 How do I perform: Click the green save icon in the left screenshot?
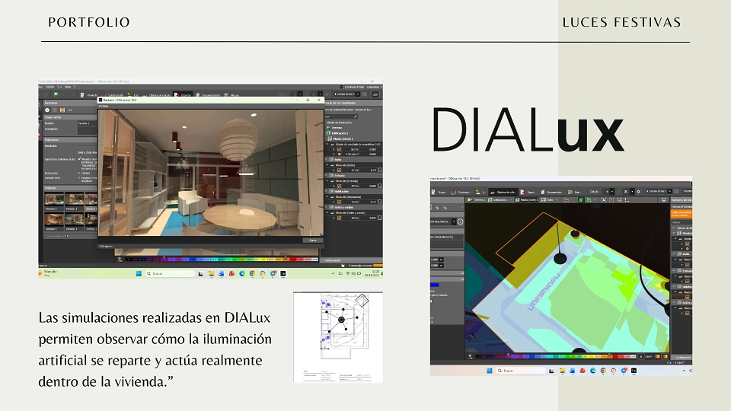(56, 94)
